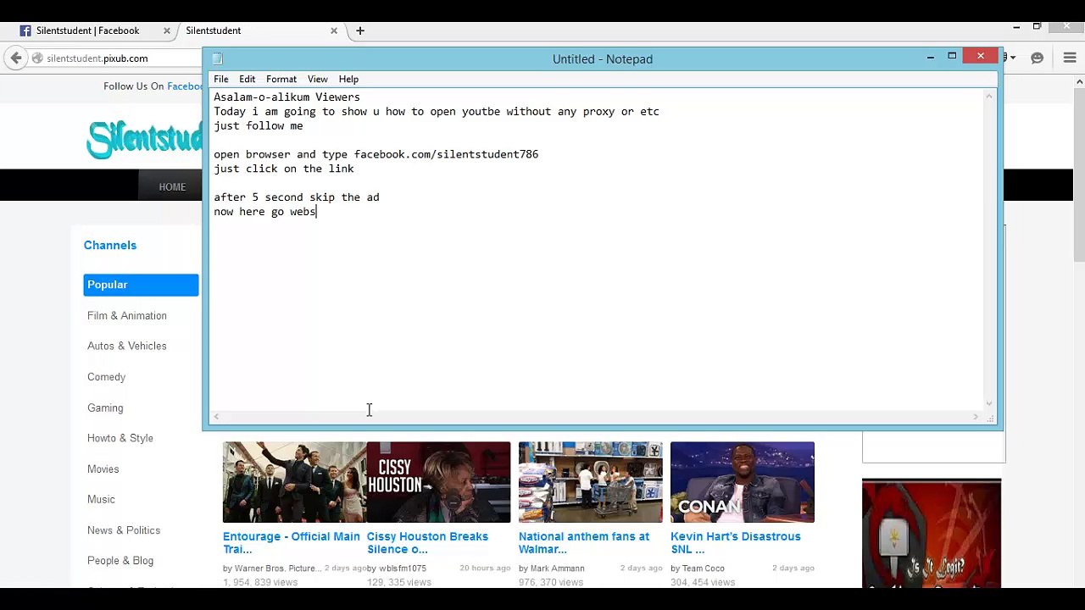Open the People & Blog channel

pyautogui.click(x=120, y=561)
